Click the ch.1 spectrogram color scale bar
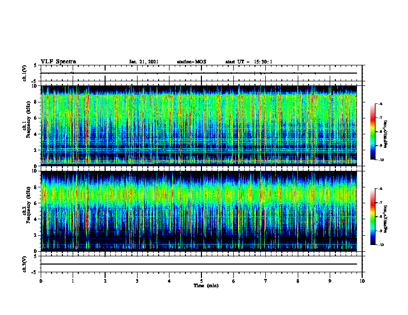 pos(372,132)
